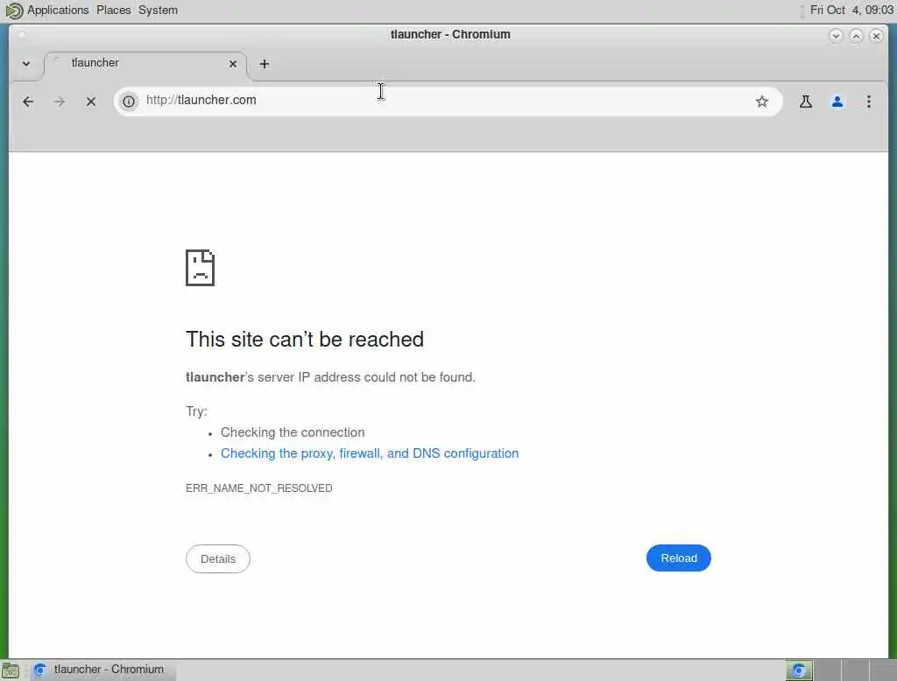This screenshot has height=681, width=897.
Task: Close the Chromium window
Action: (x=876, y=36)
